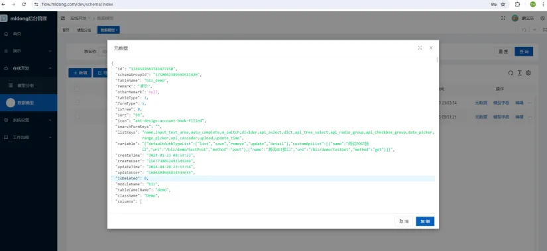547x251 pixels.
Task: Click the 表名称 search input field
Action: [x=103, y=51]
